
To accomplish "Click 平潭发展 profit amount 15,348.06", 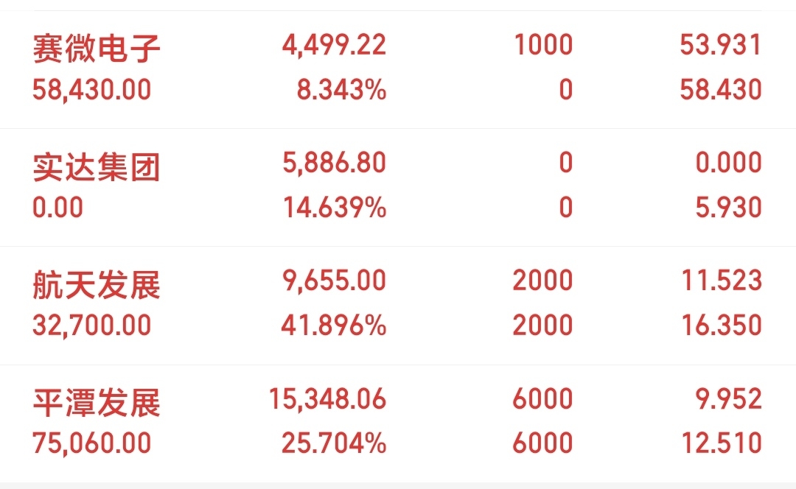I will point(328,398).
